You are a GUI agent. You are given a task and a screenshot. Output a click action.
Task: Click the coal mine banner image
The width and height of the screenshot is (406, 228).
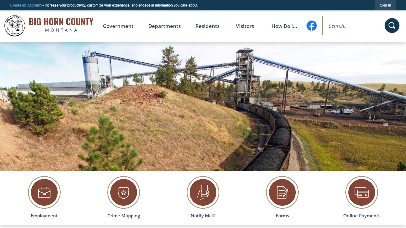tap(203, 107)
